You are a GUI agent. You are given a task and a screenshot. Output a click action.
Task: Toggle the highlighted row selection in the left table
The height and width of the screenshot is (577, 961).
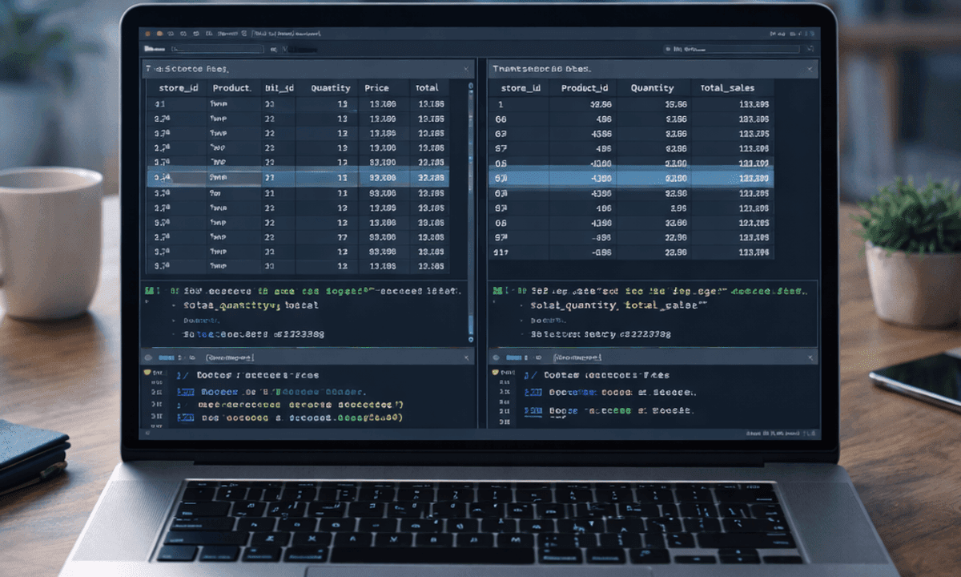pyautogui.click(x=304, y=177)
